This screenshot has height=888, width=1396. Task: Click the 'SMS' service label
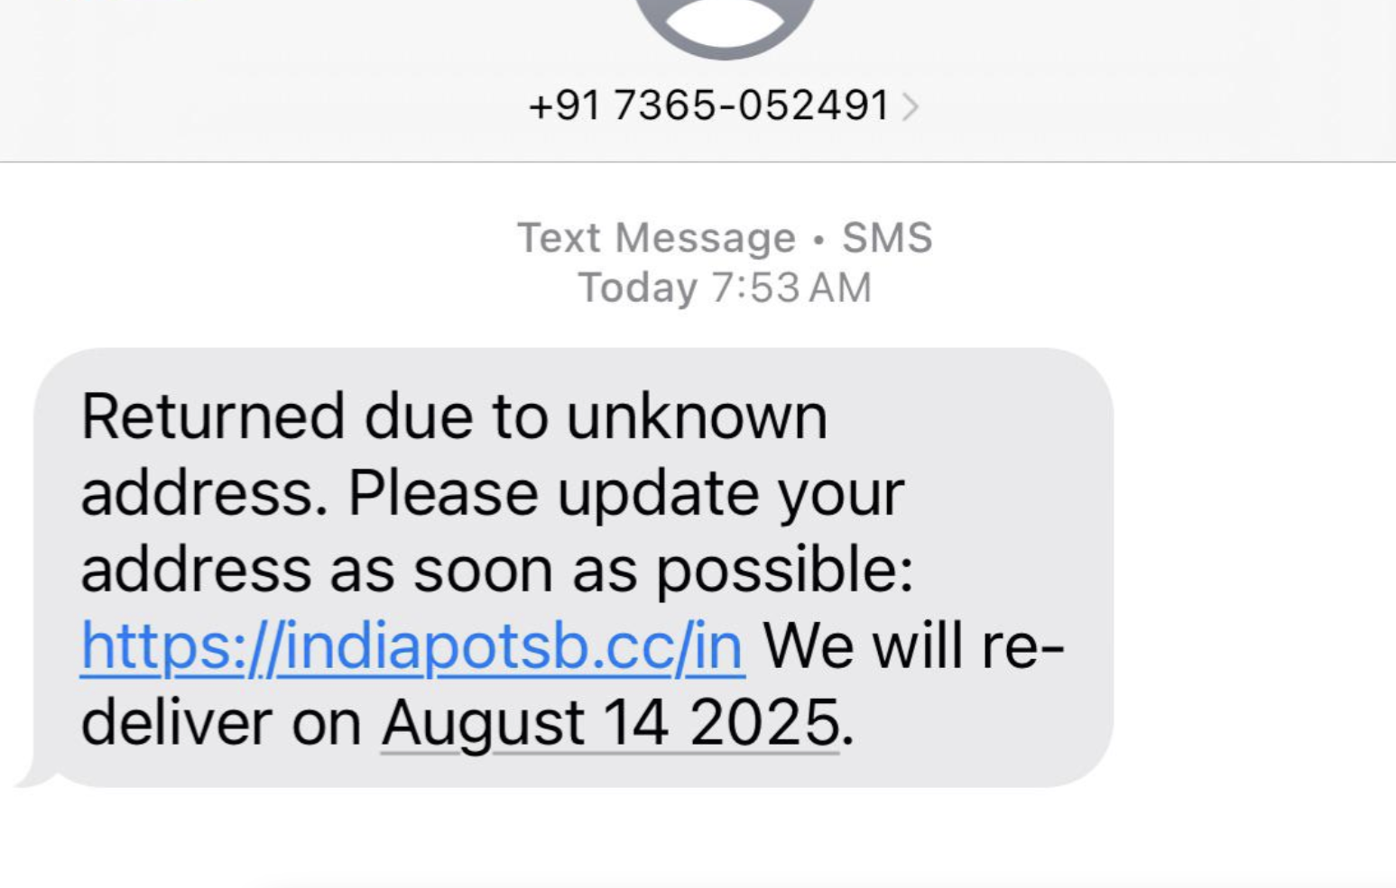(x=887, y=238)
